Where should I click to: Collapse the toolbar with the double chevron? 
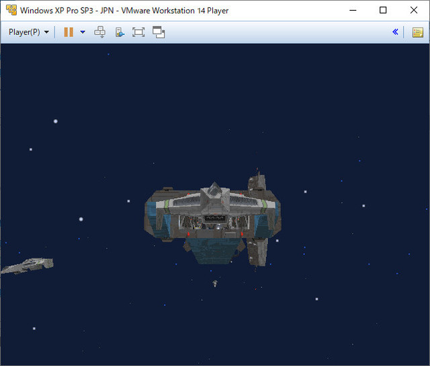click(x=395, y=32)
